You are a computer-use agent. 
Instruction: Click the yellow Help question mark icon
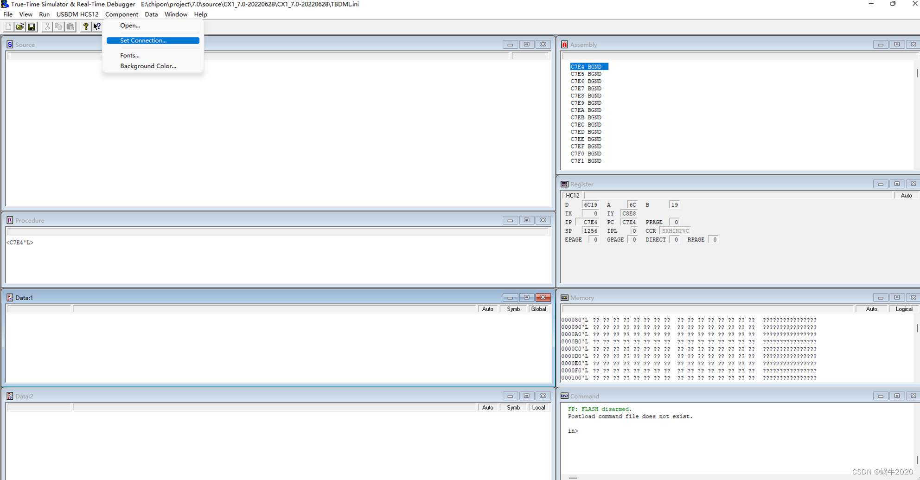click(x=85, y=27)
